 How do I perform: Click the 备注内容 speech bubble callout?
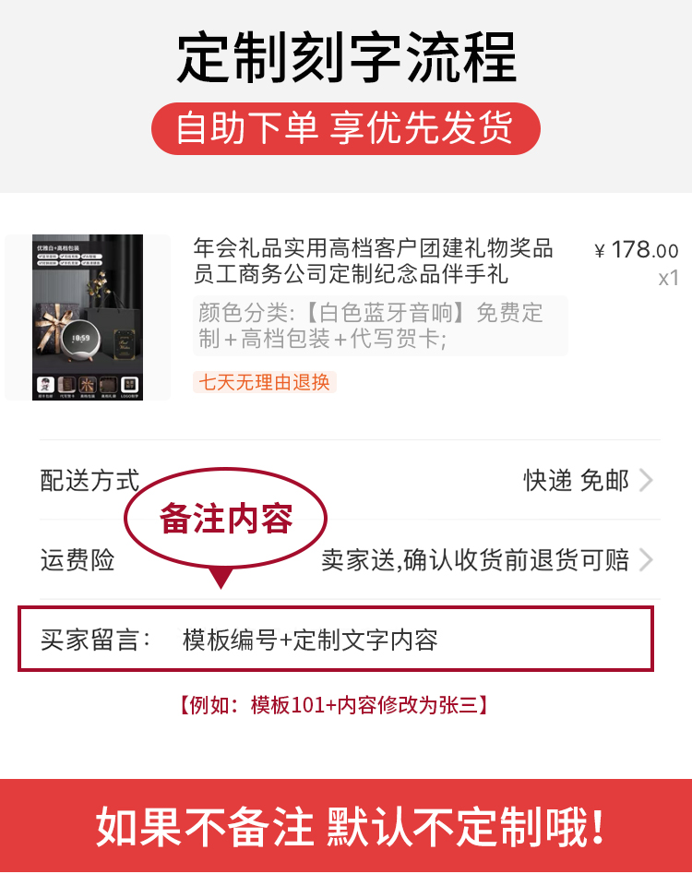click(x=225, y=519)
